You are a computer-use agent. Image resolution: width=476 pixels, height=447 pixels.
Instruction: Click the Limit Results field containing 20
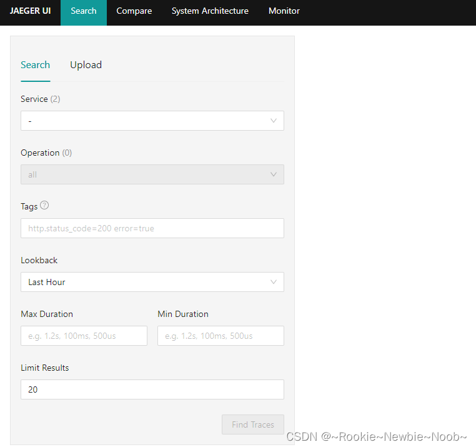(152, 389)
